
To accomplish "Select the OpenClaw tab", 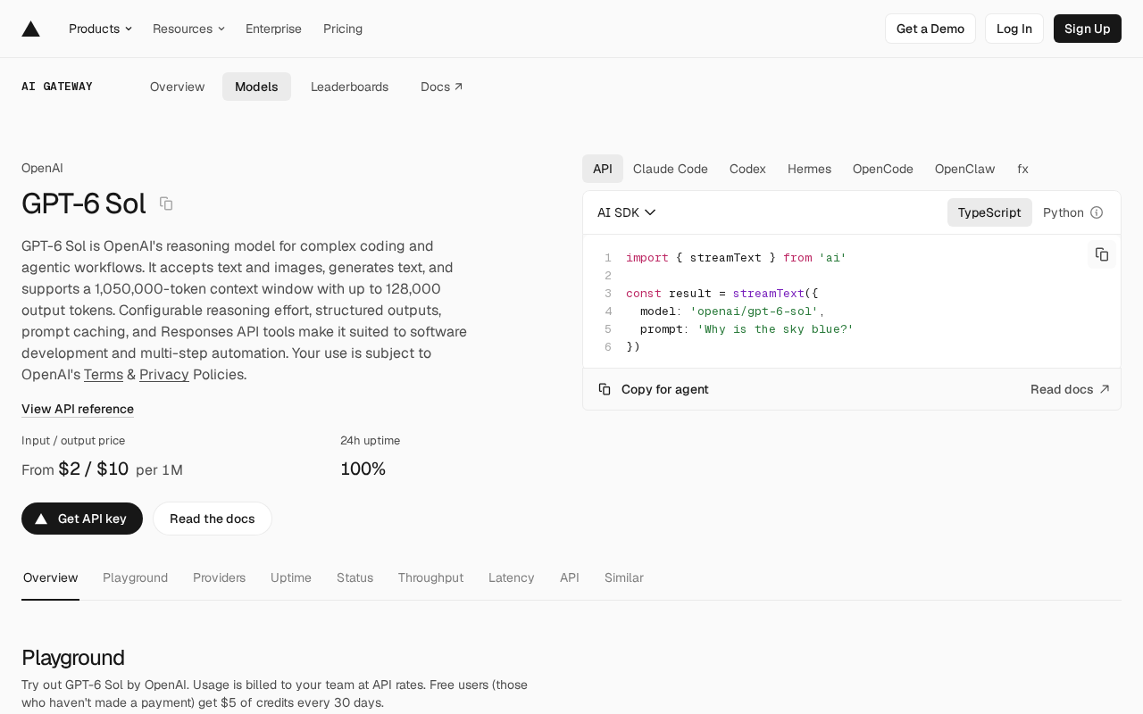I will pyautogui.click(x=965, y=169).
